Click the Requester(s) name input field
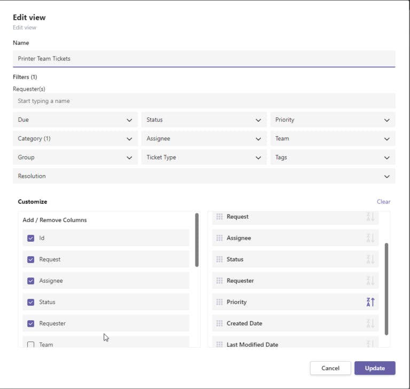This screenshot has width=410, height=389. [204, 101]
